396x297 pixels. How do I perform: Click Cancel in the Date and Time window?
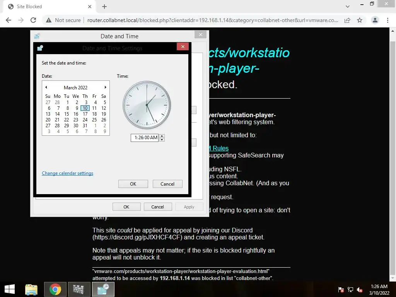[158, 207]
